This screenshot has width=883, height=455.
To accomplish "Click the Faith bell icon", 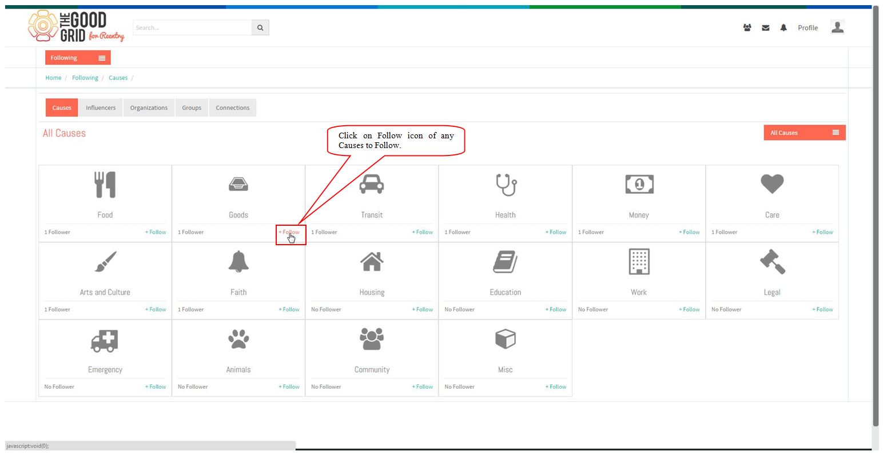I will pos(238,262).
